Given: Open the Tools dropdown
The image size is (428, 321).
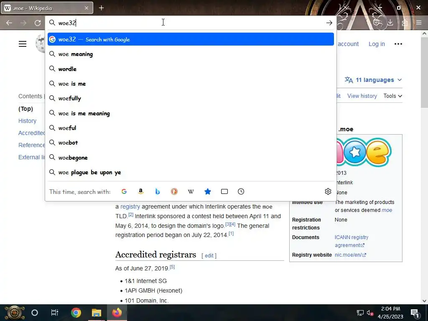Looking at the screenshot, I should [x=392, y=96].
